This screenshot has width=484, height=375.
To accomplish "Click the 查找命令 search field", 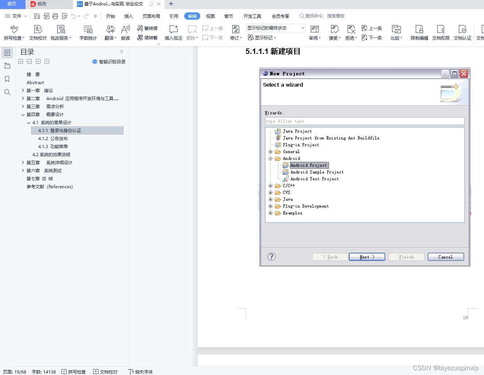I will point(322,16).
